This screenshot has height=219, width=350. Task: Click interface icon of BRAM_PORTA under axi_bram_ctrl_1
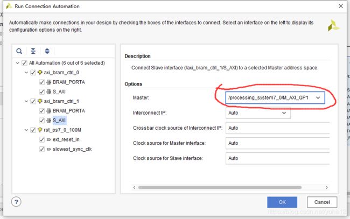(x=48, y=111)
